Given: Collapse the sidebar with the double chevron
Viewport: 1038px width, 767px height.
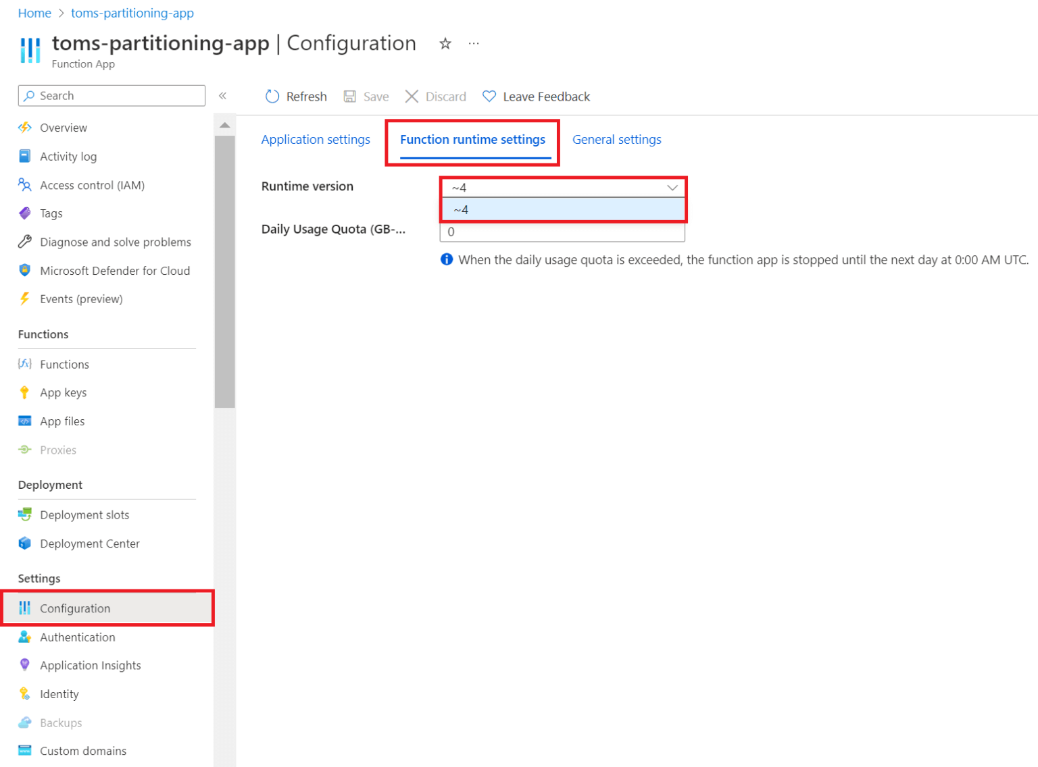Looking at the screenshot, I should click(x=223, y=96).
